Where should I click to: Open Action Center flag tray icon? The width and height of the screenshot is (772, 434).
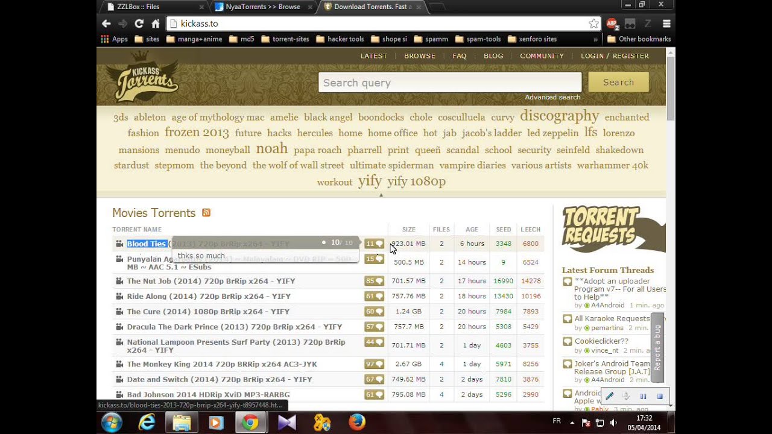(586, 423)
